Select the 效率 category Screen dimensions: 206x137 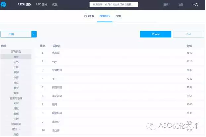16,93
